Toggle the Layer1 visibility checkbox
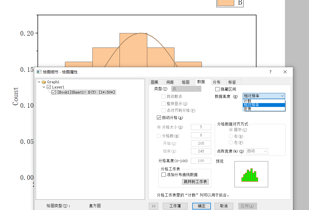309x210 pixels. click(x=49, y=87)
